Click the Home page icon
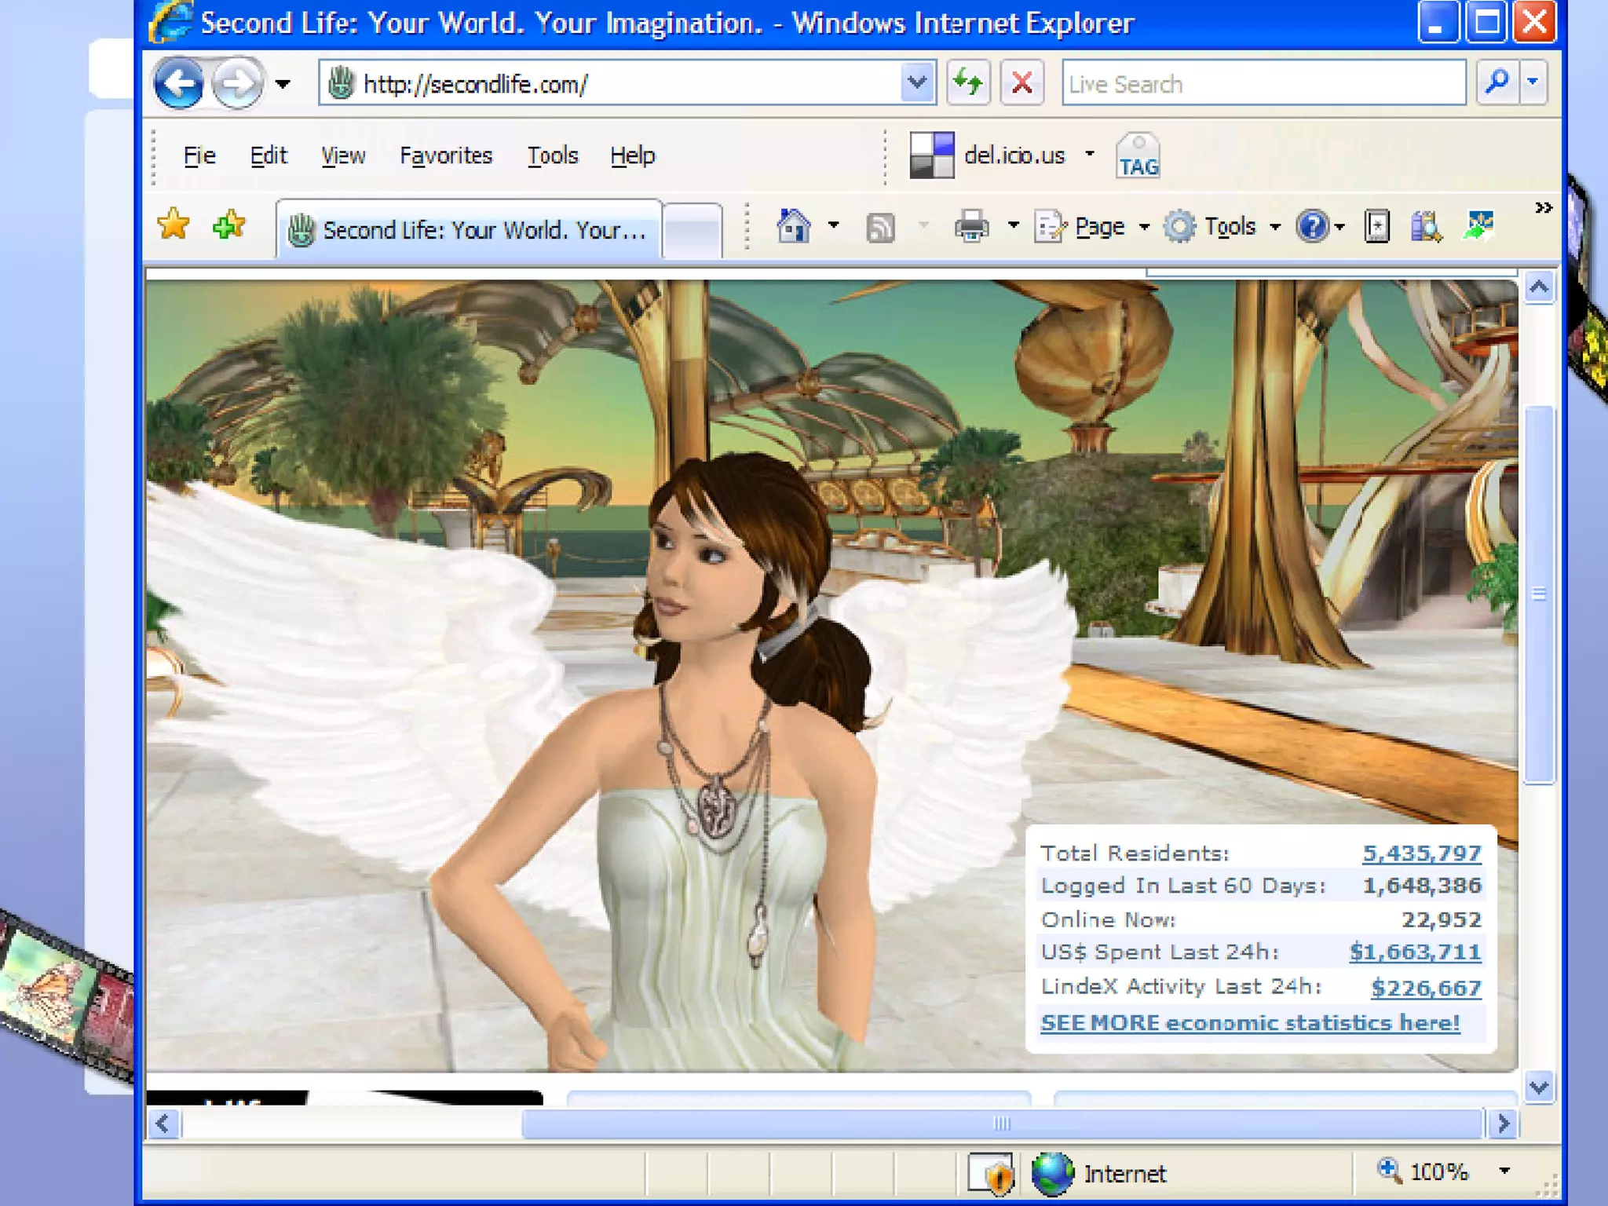This screenshot has height=1206, width=1608. [x=793, y=227]
